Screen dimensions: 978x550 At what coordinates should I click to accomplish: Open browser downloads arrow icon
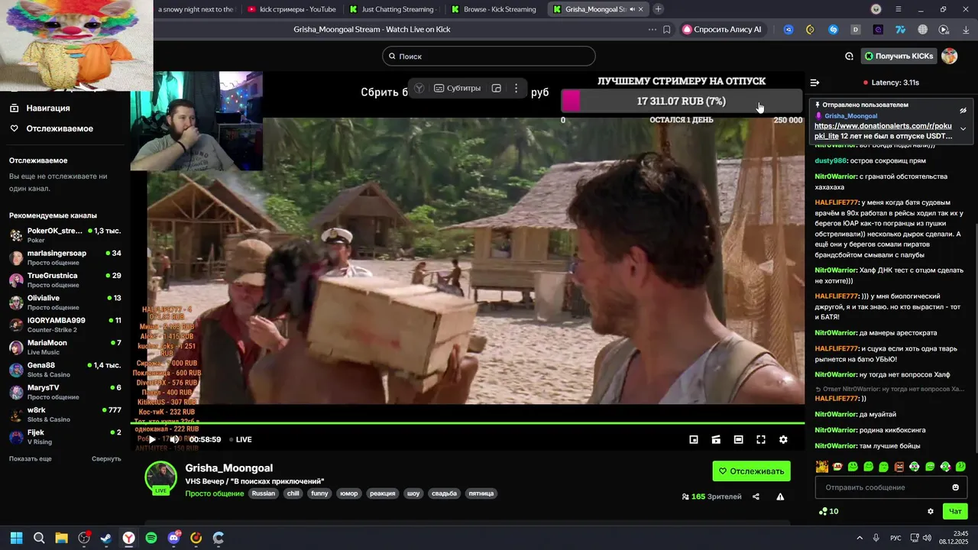click(966, 30)
